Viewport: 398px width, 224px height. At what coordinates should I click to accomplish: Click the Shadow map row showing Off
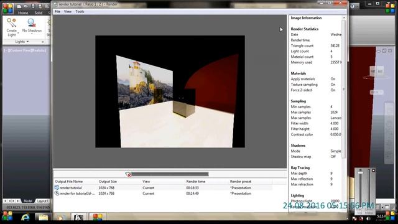click(x=316, y=157)
